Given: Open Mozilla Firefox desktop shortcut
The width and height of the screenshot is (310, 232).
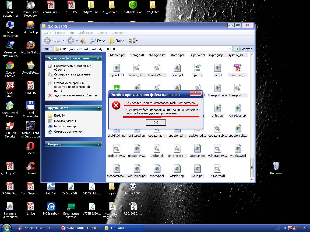Looking at the screenshot, I should 30,47.
